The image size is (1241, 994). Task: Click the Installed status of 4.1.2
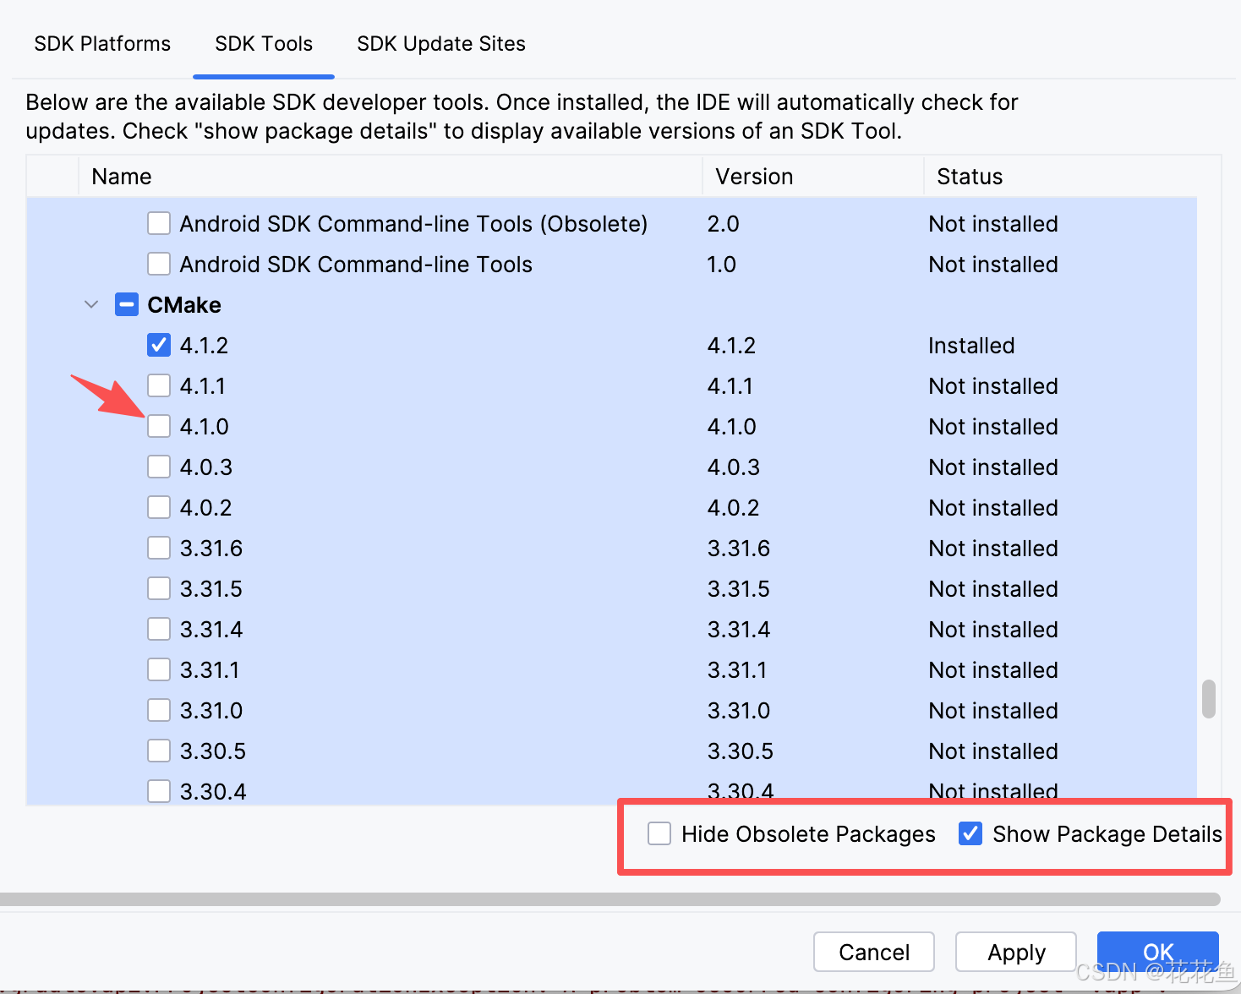click(x=971, y=346)
